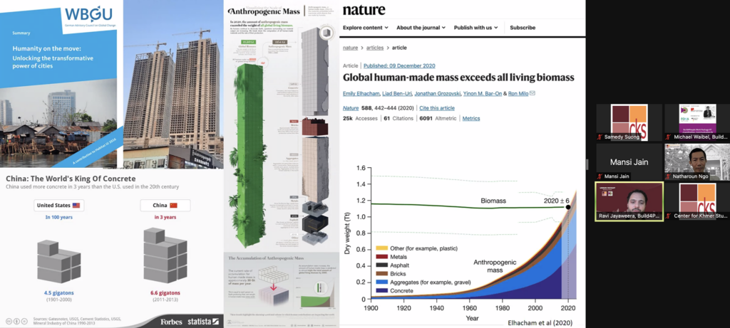Image resolution: width=730 pixels, height=328 pixels.
Task: Go to the articles breadcrumb link
Action: point(375,48)
